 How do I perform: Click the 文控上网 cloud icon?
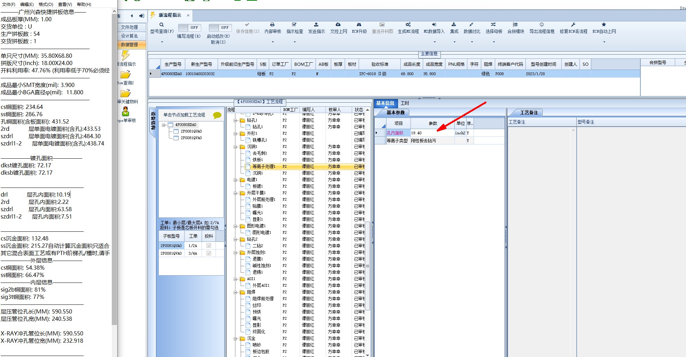pyautogui.click(x=338, y=25)
